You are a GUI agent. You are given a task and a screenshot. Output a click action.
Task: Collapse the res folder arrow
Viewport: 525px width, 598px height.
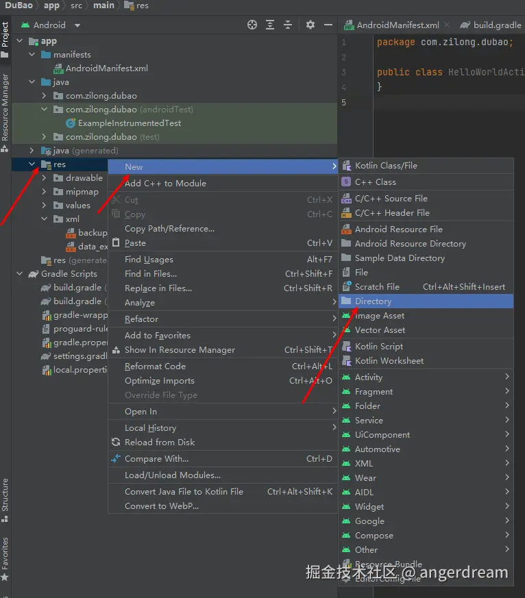coord(32,164)
